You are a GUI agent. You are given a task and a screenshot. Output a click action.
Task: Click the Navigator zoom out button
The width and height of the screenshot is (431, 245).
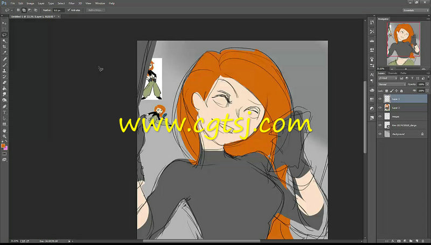(392, 69)
